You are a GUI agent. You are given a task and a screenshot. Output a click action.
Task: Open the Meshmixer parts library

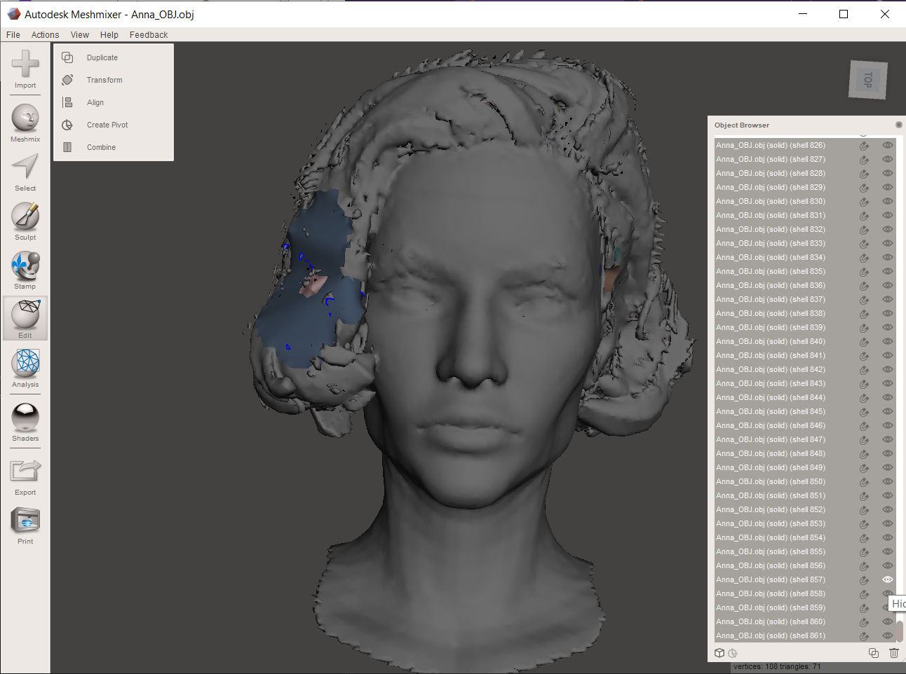[x=25, y=123]
